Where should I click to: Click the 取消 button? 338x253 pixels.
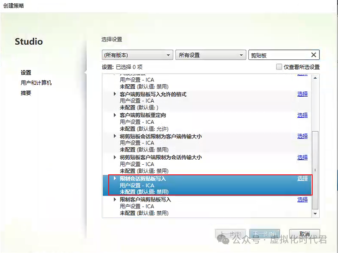pyautogui.click(x=304, y=234)
